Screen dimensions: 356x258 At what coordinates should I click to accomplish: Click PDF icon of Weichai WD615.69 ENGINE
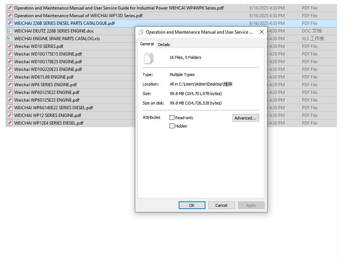pyautogui.click(x=10, y=77)
